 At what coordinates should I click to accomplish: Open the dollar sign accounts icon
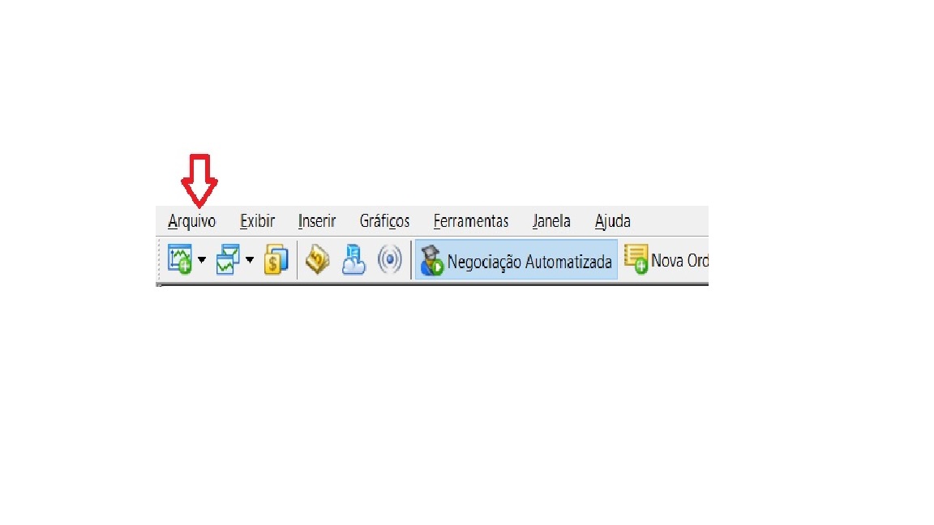point(276,259)
